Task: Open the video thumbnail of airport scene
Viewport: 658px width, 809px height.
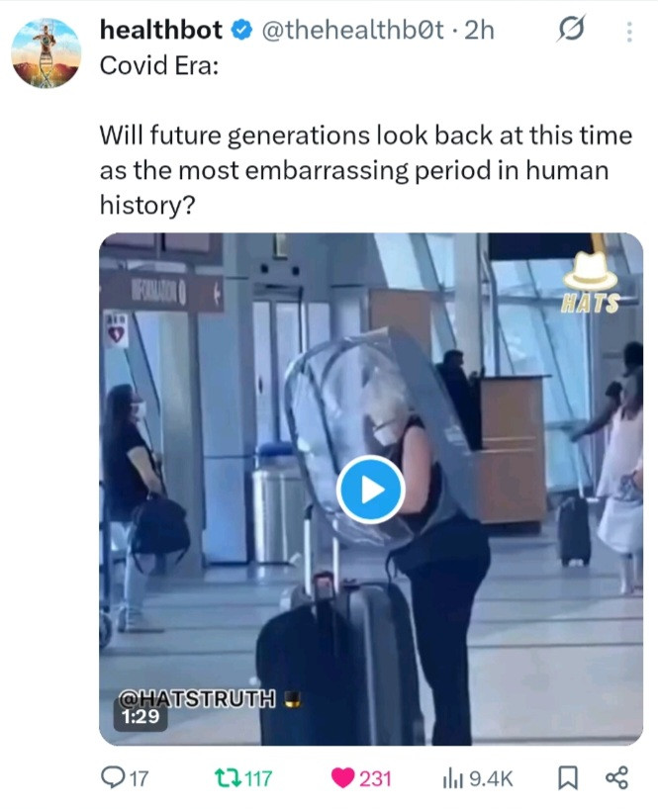Action: pos(370,490)
